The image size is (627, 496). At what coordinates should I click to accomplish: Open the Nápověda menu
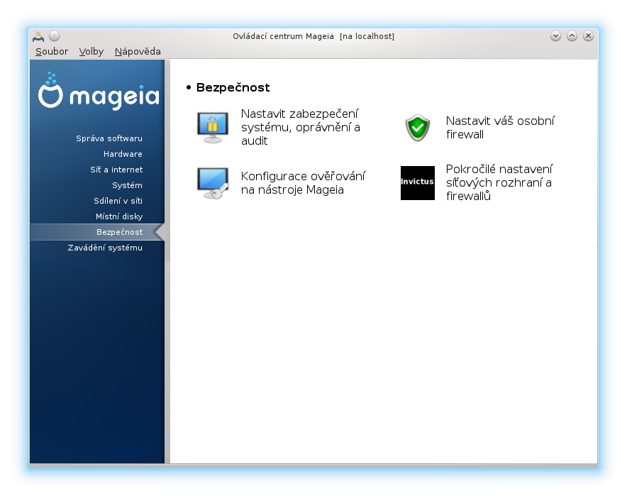(138, 52)
